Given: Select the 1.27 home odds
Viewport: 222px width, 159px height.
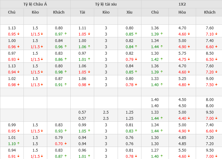Looking at the screenshot, I should tap(155, 150).
